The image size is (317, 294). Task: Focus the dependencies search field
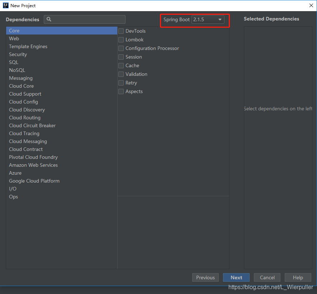tap(85, 19)
